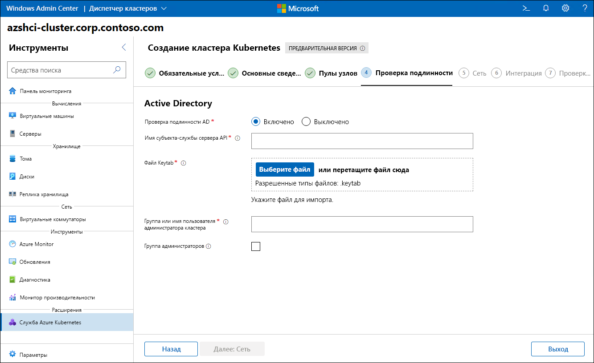The width and height of the screenshot is (594, 363).
Task: Click the info icon beside ПРЕДВАРИТЕЛЬНАЯ ВЕРСИЯ
Action: click(x=362, y=48)
